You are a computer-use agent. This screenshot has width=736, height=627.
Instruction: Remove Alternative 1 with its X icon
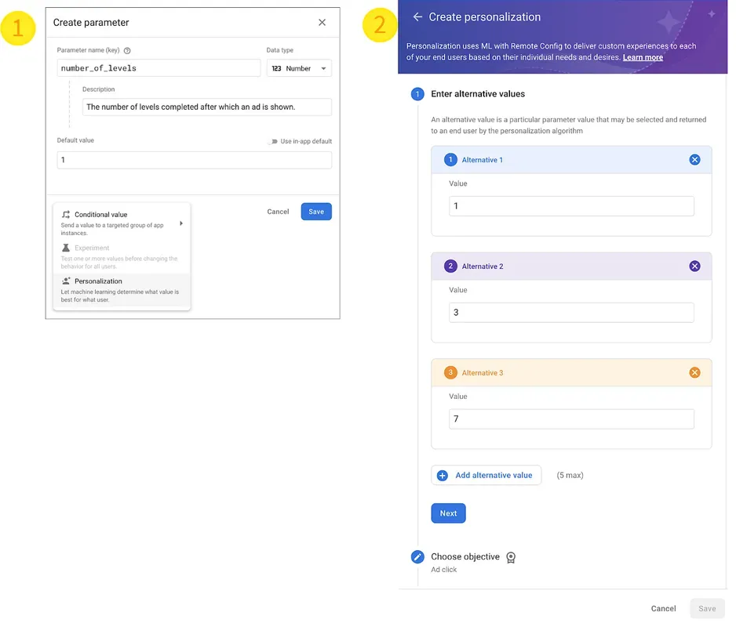click(694, 160)
